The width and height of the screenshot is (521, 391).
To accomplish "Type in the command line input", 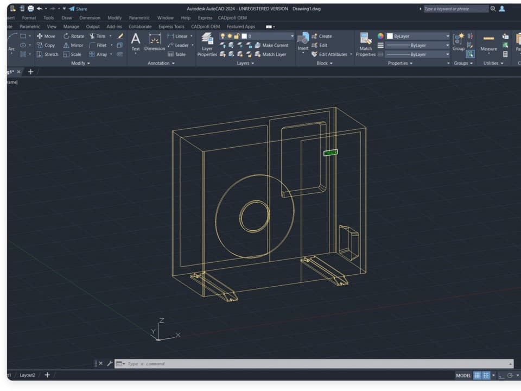I will pos(174,363).
